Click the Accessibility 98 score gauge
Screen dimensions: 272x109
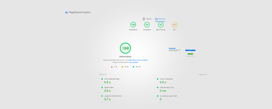[x=147, y=25]
